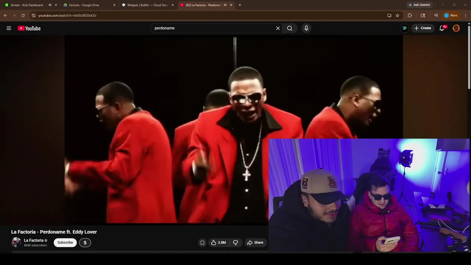The height and width of the screenshot is (265, 471).
Task: Share the video
Action: (x=255, y=243)
